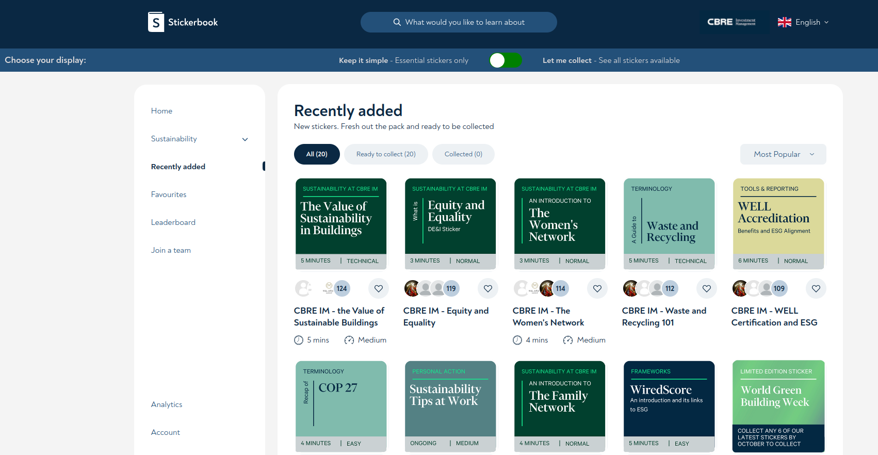
Task: Click the Stickerbook brand name
Action: point(193,22)
